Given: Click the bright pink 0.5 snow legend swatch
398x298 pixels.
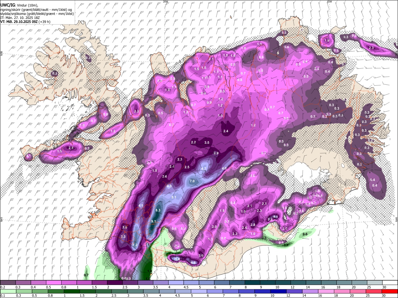Looking at the screenshot, I should (54, 282).
